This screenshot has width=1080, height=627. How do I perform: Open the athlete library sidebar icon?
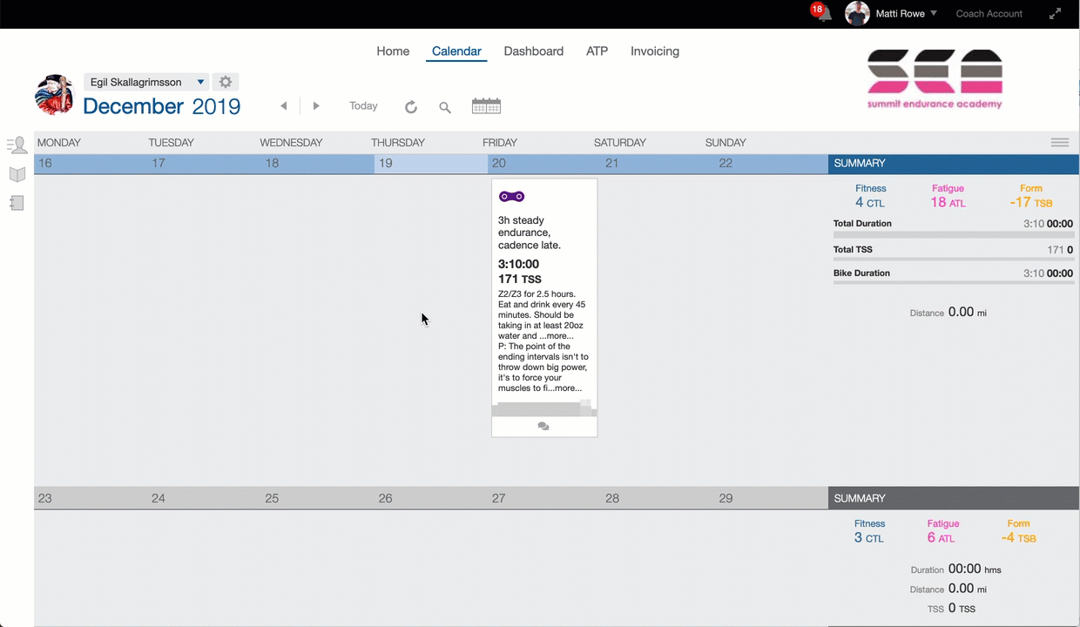coord(17,145)
